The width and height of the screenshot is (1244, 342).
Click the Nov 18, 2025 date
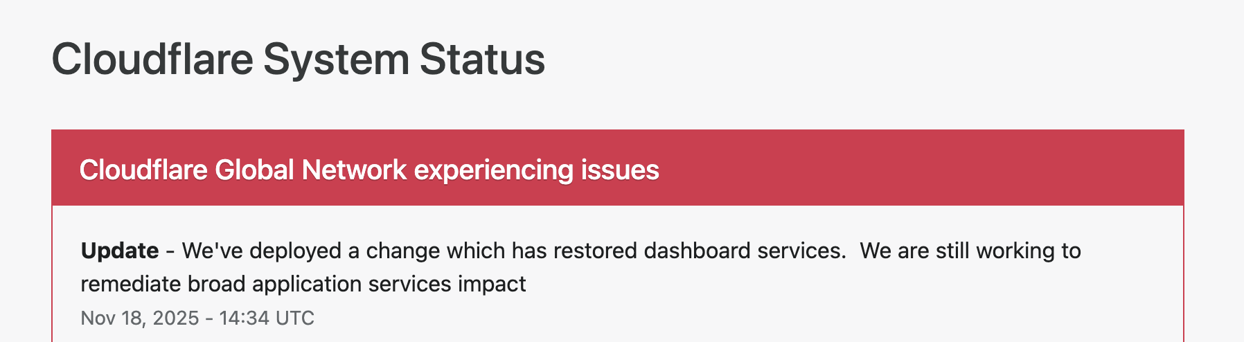tap(139, 318)
